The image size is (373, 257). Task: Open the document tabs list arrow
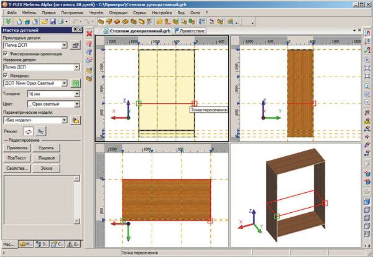click(354, 30)
